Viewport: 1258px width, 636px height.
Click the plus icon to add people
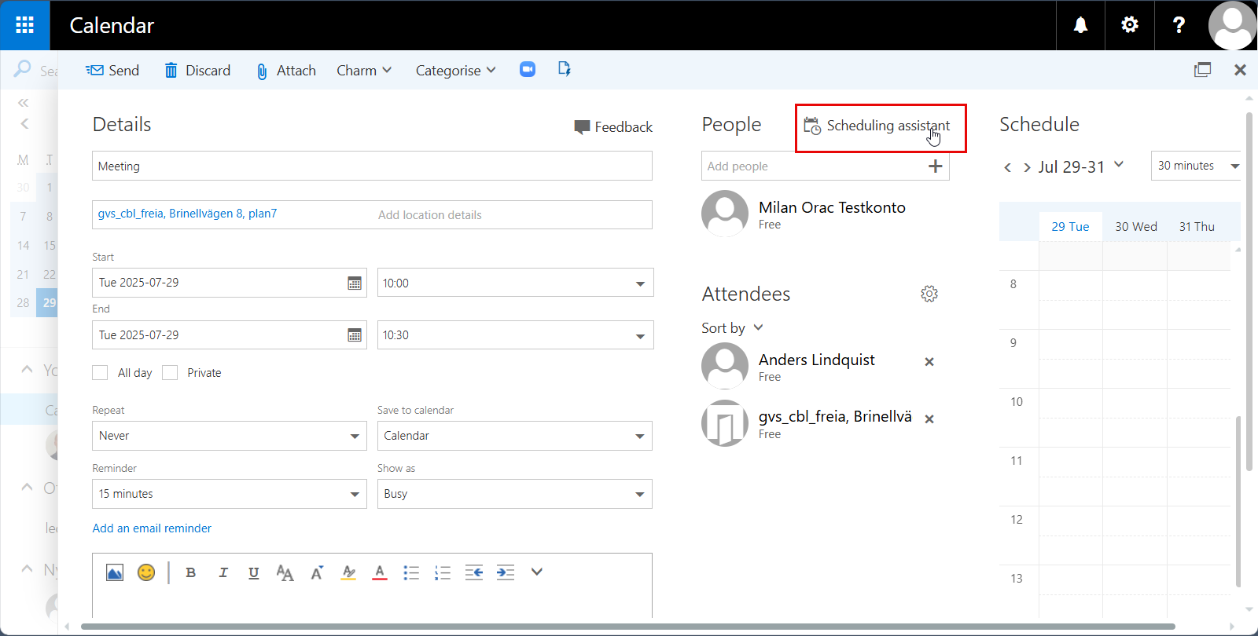click(x=936, y=166)
